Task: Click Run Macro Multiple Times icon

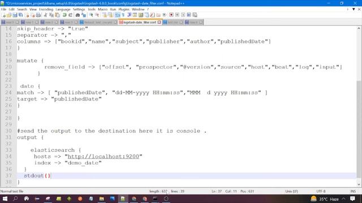Action: (x=189, y=15)
